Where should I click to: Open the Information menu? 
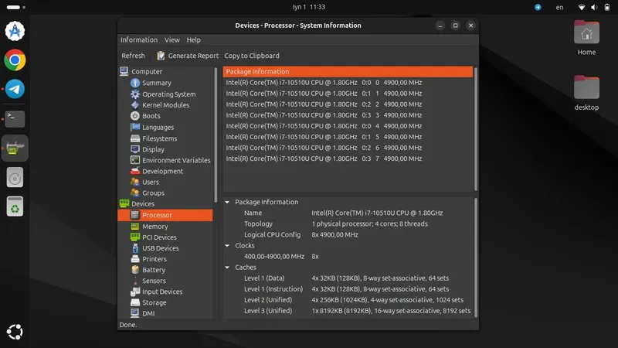coord(139,40)
